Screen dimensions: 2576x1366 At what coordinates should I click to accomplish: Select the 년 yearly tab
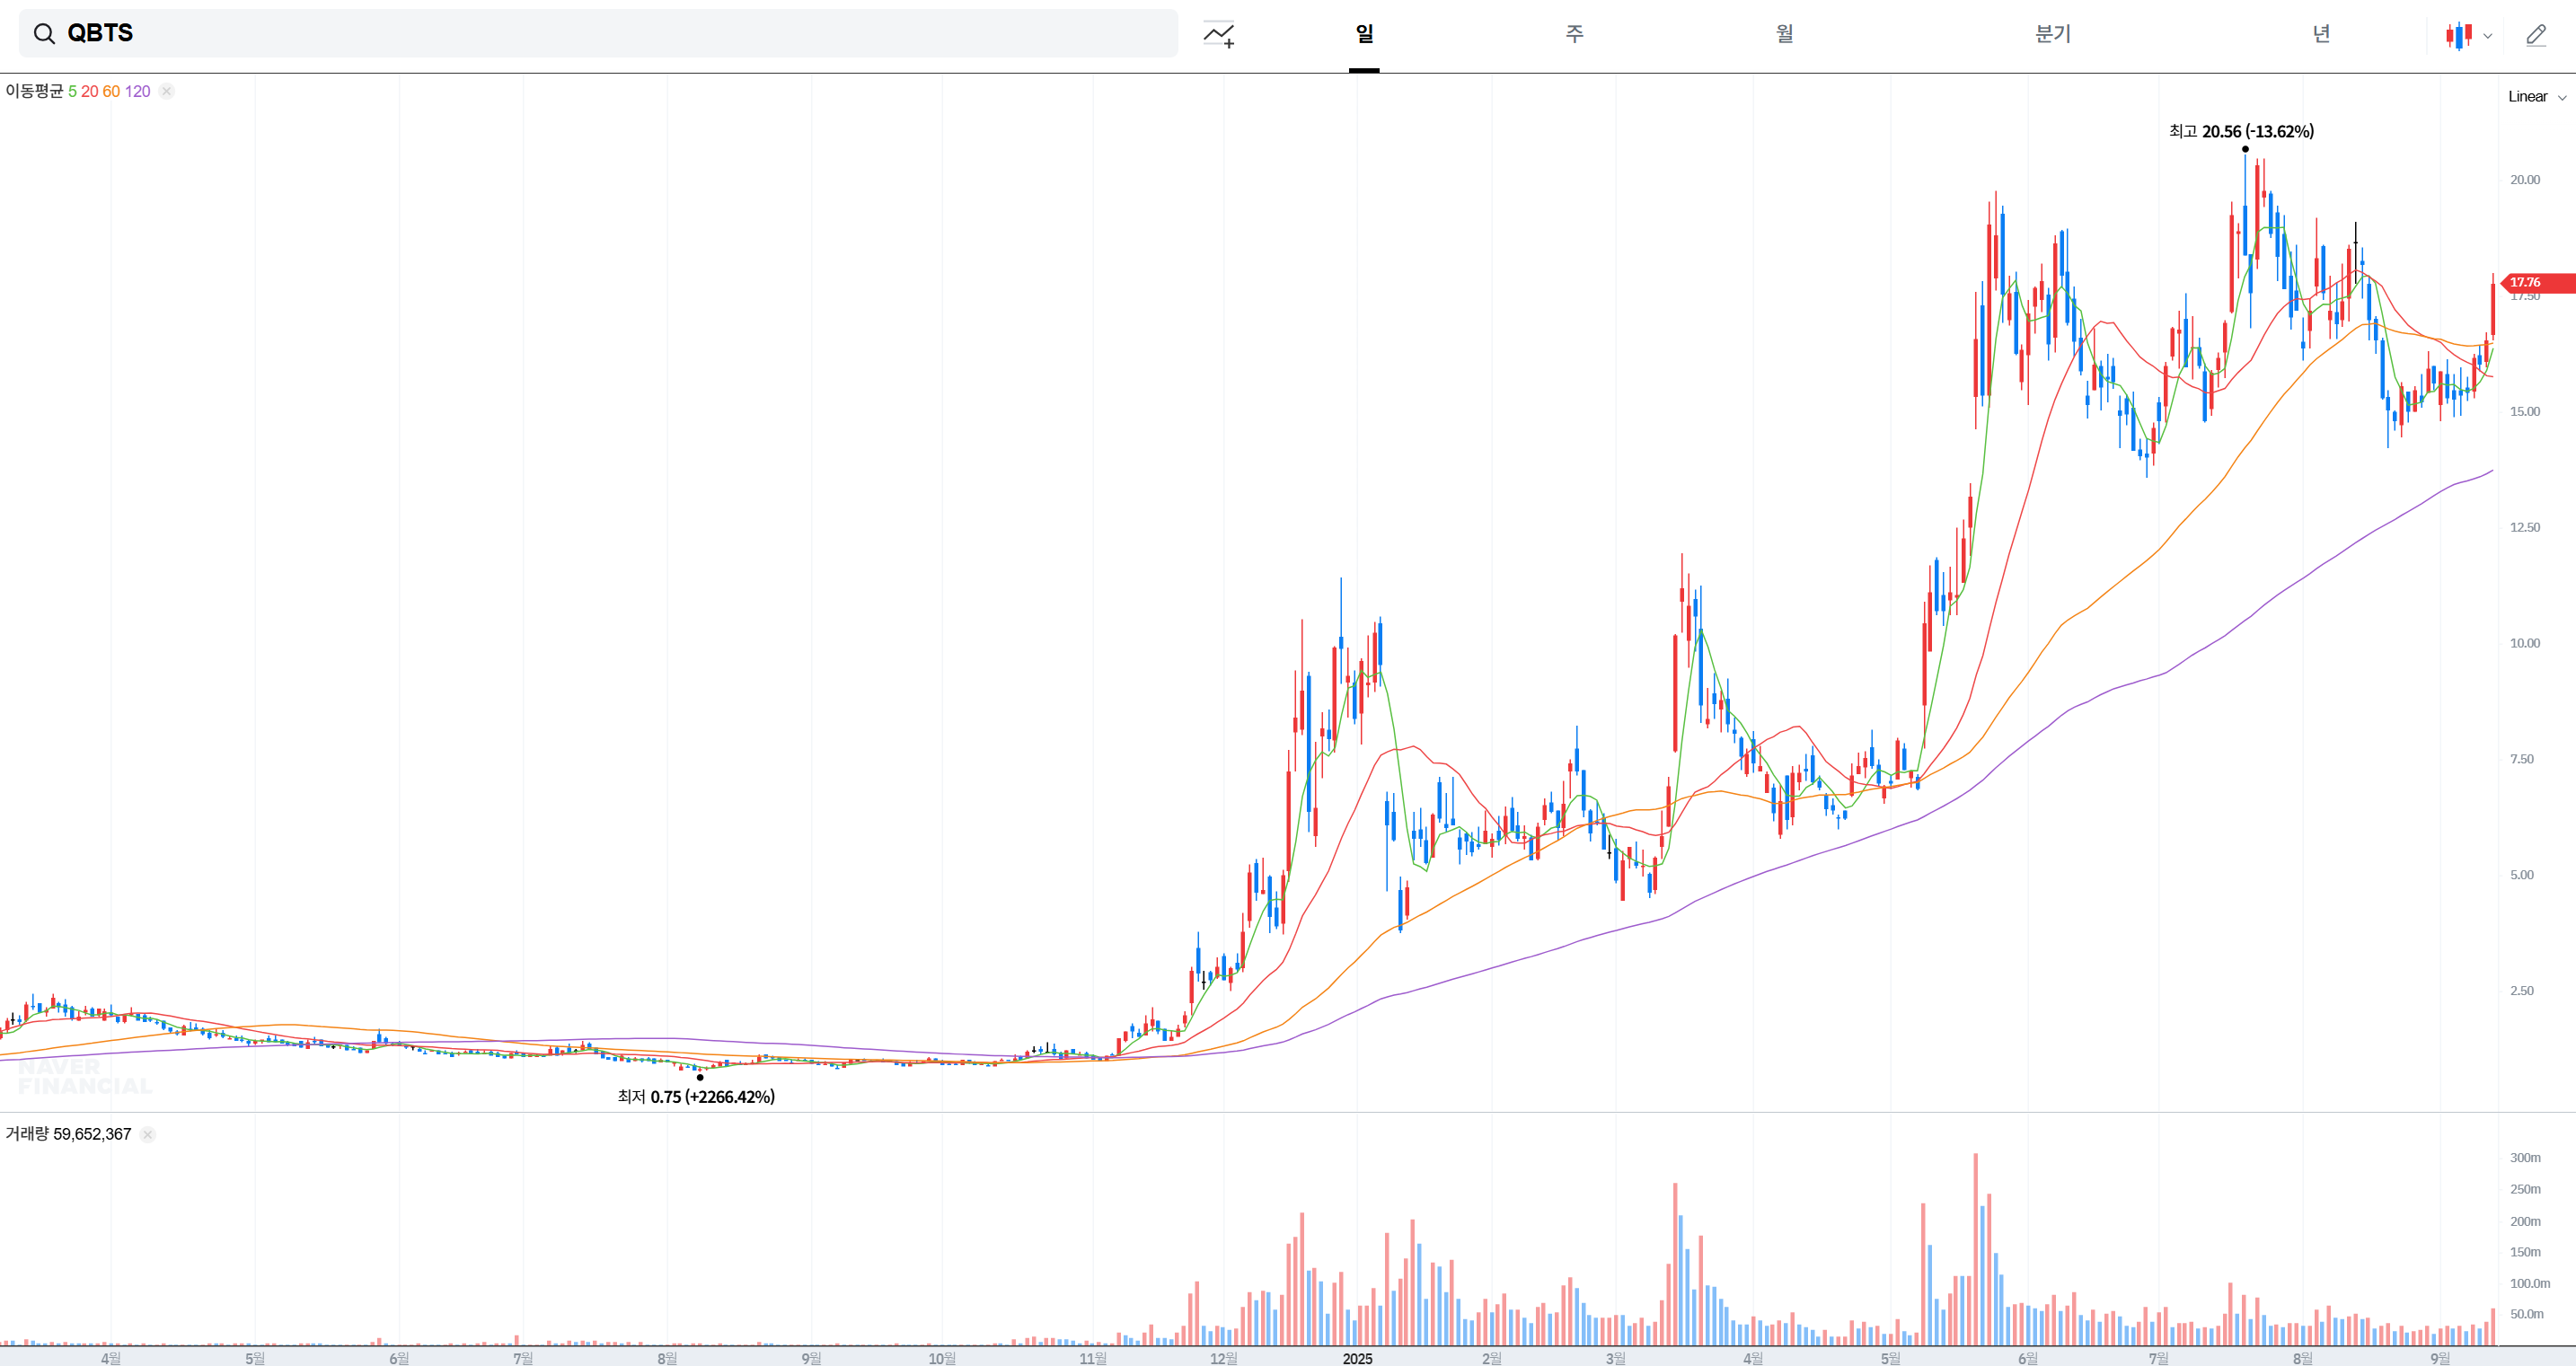pyautogui.click(x=2320, y=34)
